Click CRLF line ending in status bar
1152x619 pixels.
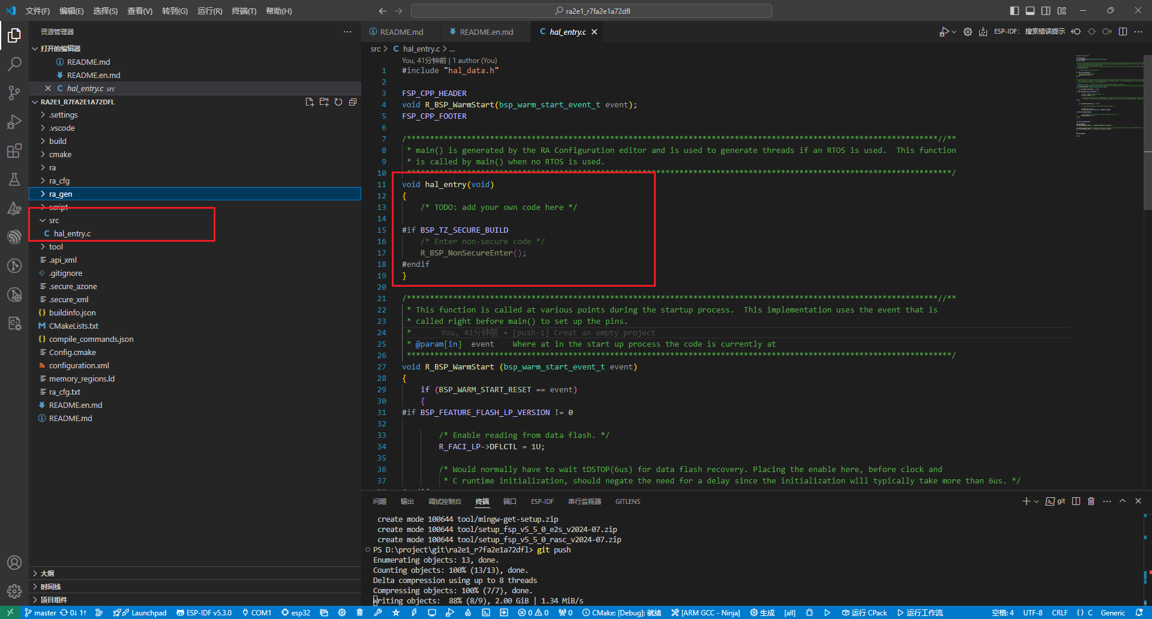click(1060, 612)
